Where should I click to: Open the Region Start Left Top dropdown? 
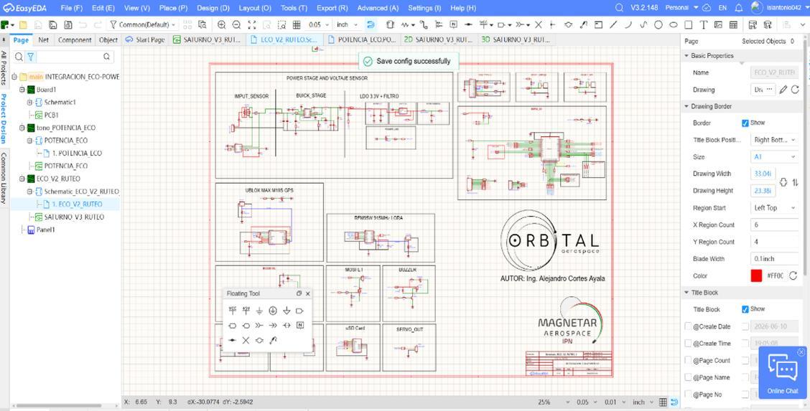[x=775, y=208]
